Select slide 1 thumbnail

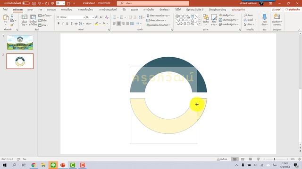[x=20, y=43]
